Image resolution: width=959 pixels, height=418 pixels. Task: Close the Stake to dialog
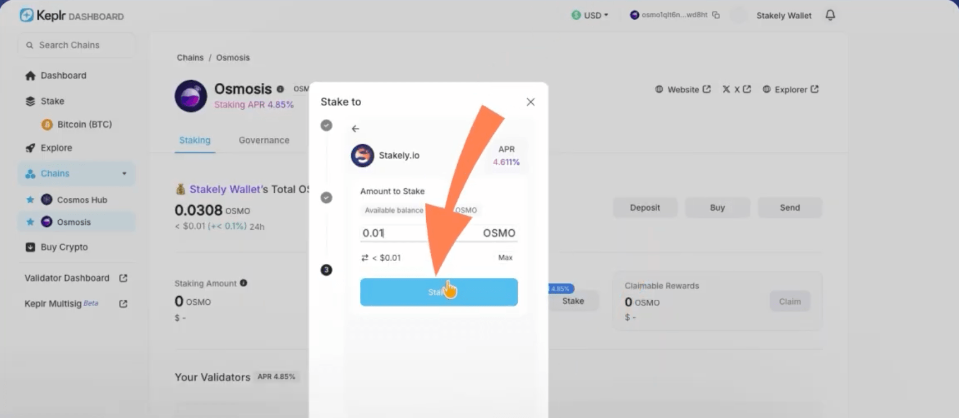click(x=531, y=102)
